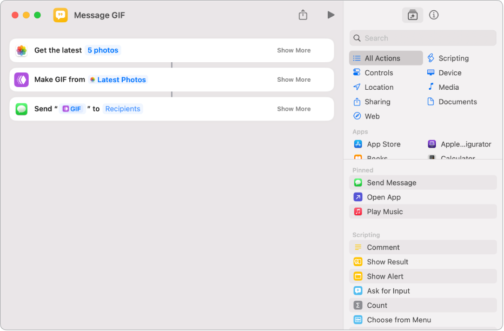Zoom the window with the green button

coord(38,15)
